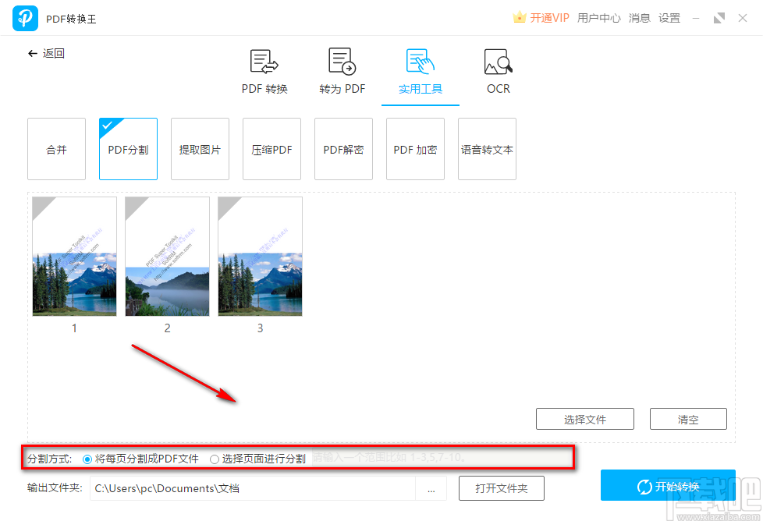Open 设置 from the top bar
Viewport: 763px width, 521px height.
pos(669,17)
